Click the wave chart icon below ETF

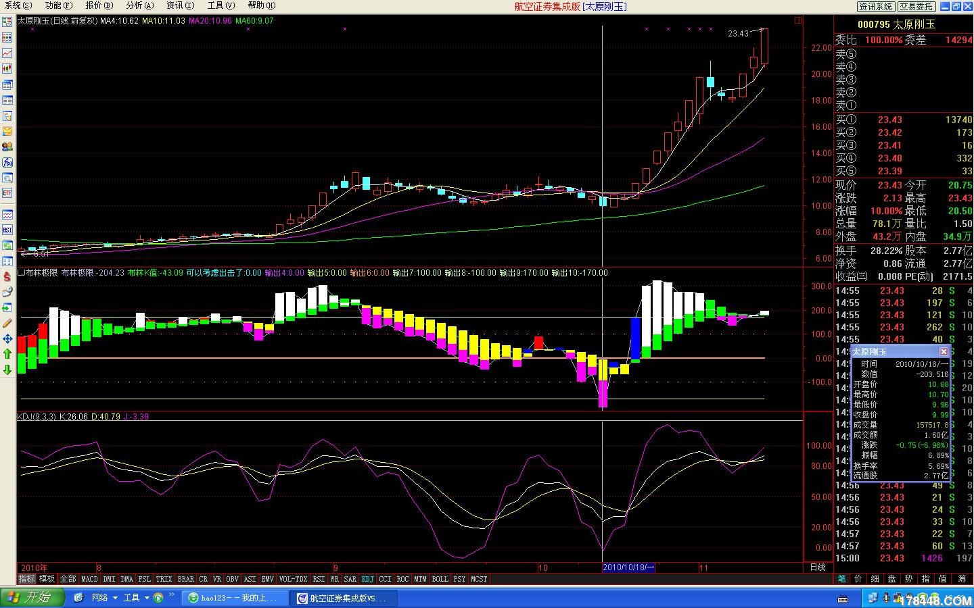click(7, 215)
